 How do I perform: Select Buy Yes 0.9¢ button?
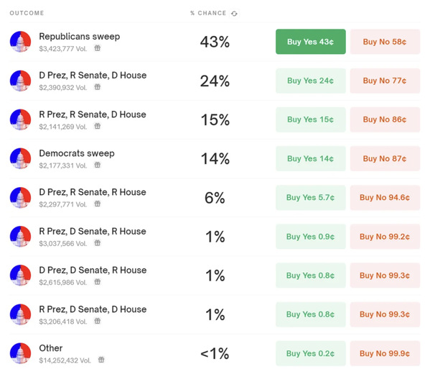click(310, 237)
